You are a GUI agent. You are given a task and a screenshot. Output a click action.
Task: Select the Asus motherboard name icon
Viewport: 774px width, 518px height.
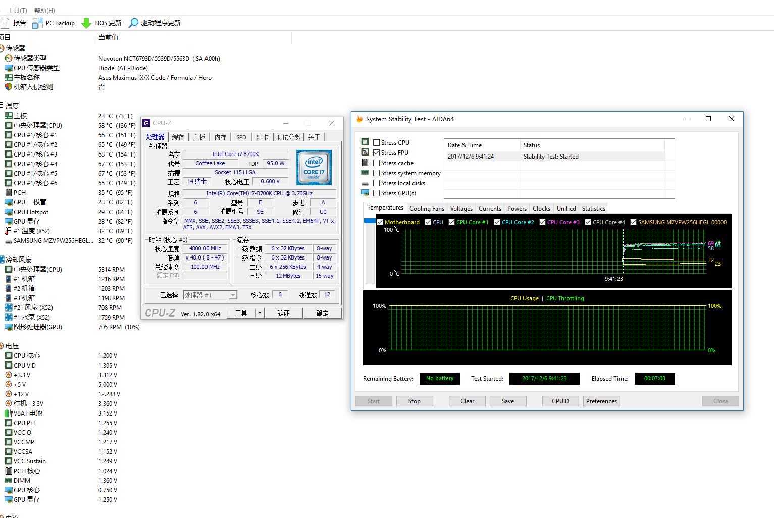click(9, 77)
